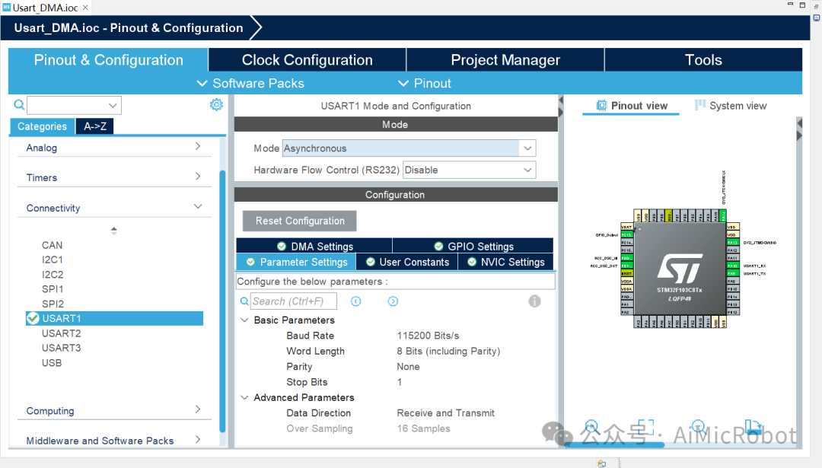Viewport: 822px width, 468px height.
Task: Click the pinout view horizontal scrollbar
Action: 614,445
